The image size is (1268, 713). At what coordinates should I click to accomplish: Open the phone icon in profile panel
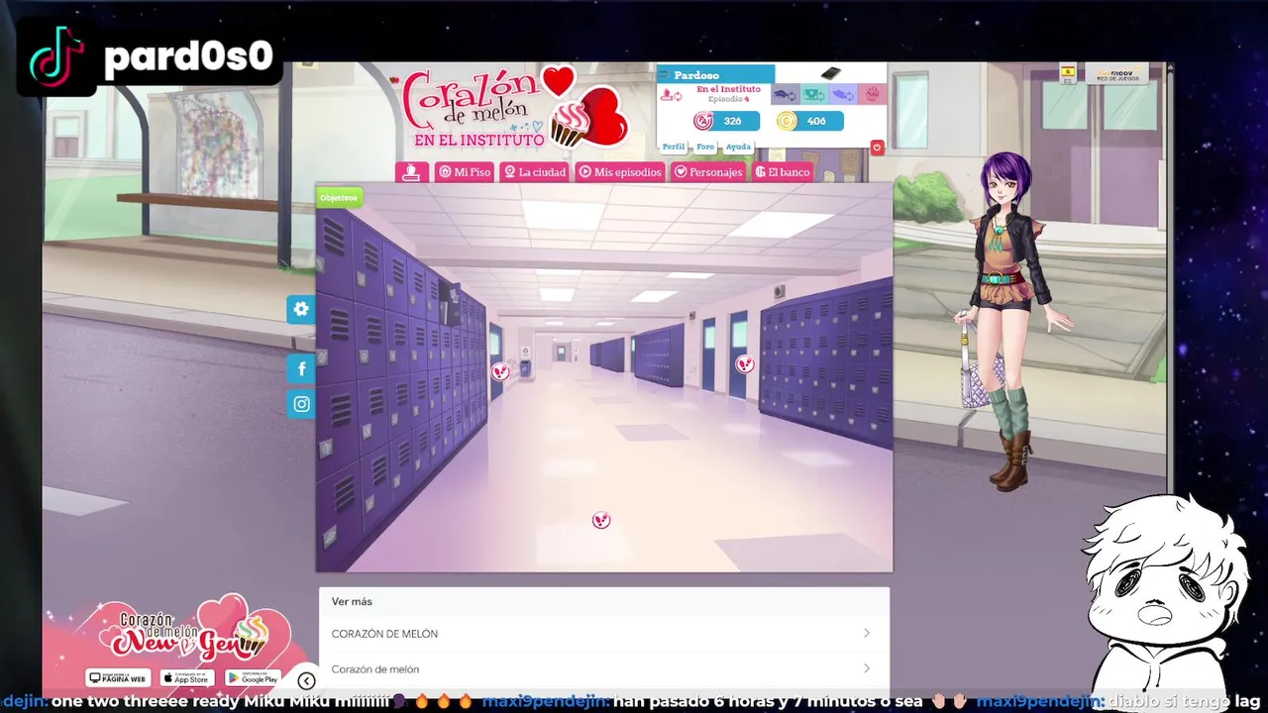(x=830, y=73)
